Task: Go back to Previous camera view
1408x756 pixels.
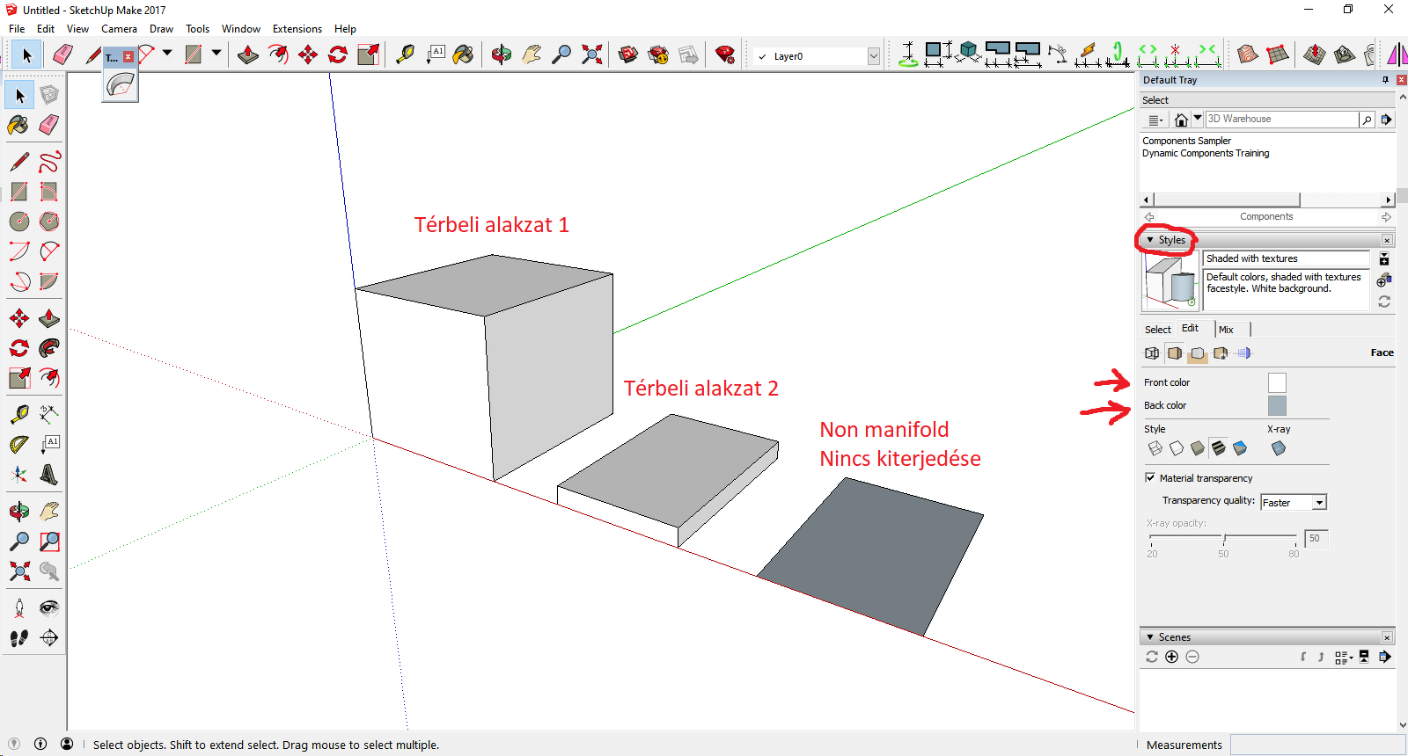Action: click(x=49, y=571)
